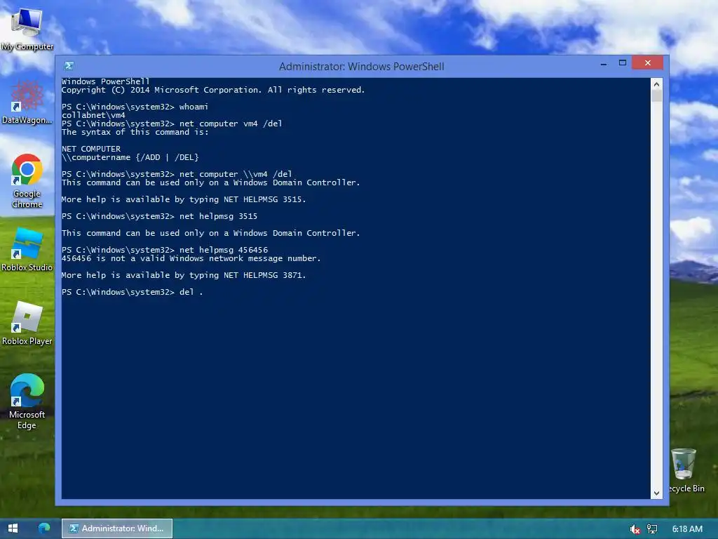Click the 'net computer vm4 /del' command line

tap(172, 124)
